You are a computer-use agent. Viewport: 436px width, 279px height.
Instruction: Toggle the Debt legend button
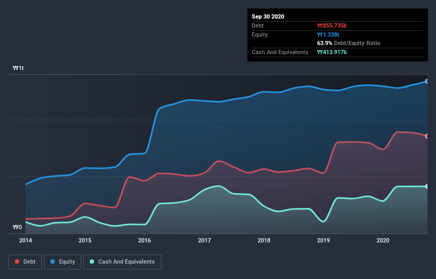pyautogui.click(x=25, y=262)
